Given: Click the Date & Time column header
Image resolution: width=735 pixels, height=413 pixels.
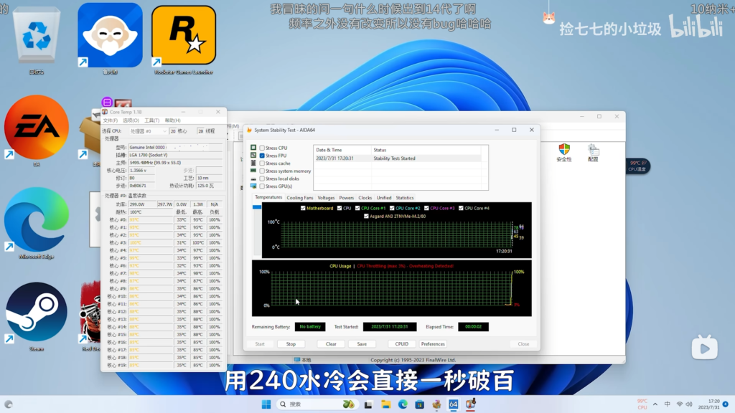Looking at the screenshot, I should click(x=342, y=150).
